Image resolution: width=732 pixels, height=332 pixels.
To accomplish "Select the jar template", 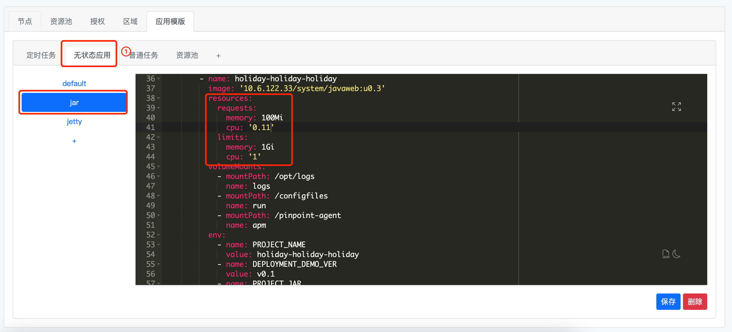I will 74,102.
